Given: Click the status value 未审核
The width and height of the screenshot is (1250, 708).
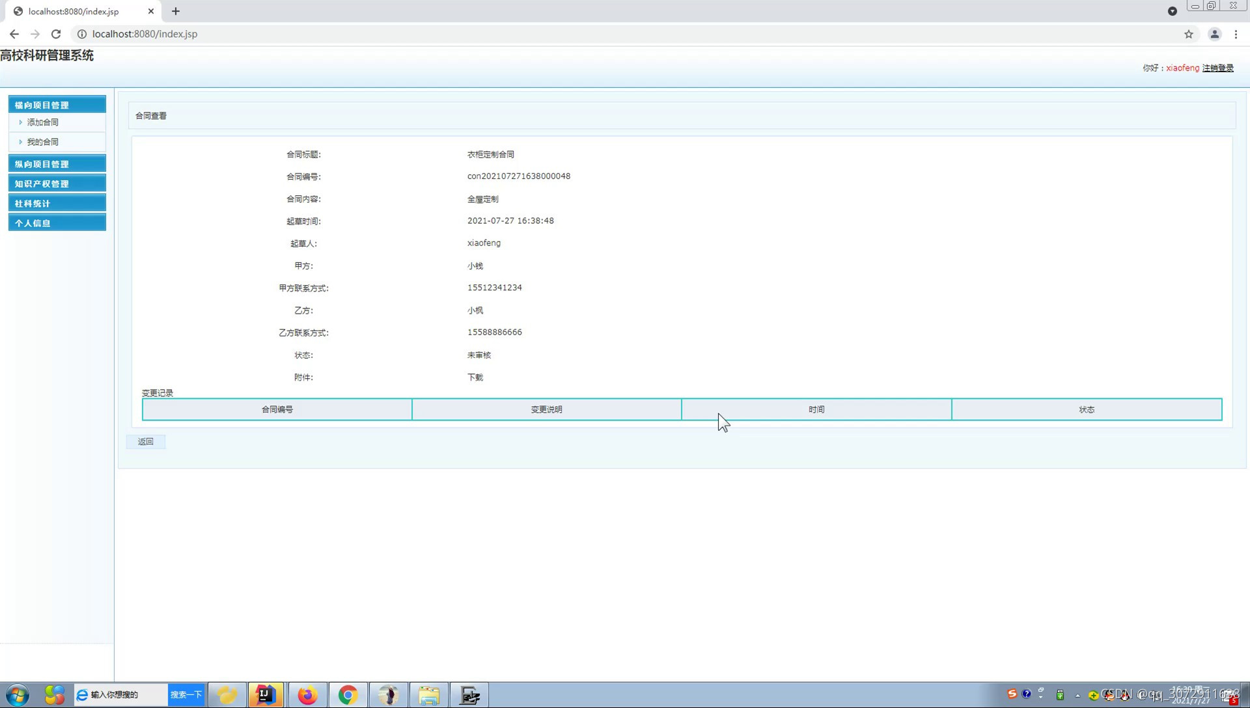Looking at the screenshot, I should [x=479, y=355].
